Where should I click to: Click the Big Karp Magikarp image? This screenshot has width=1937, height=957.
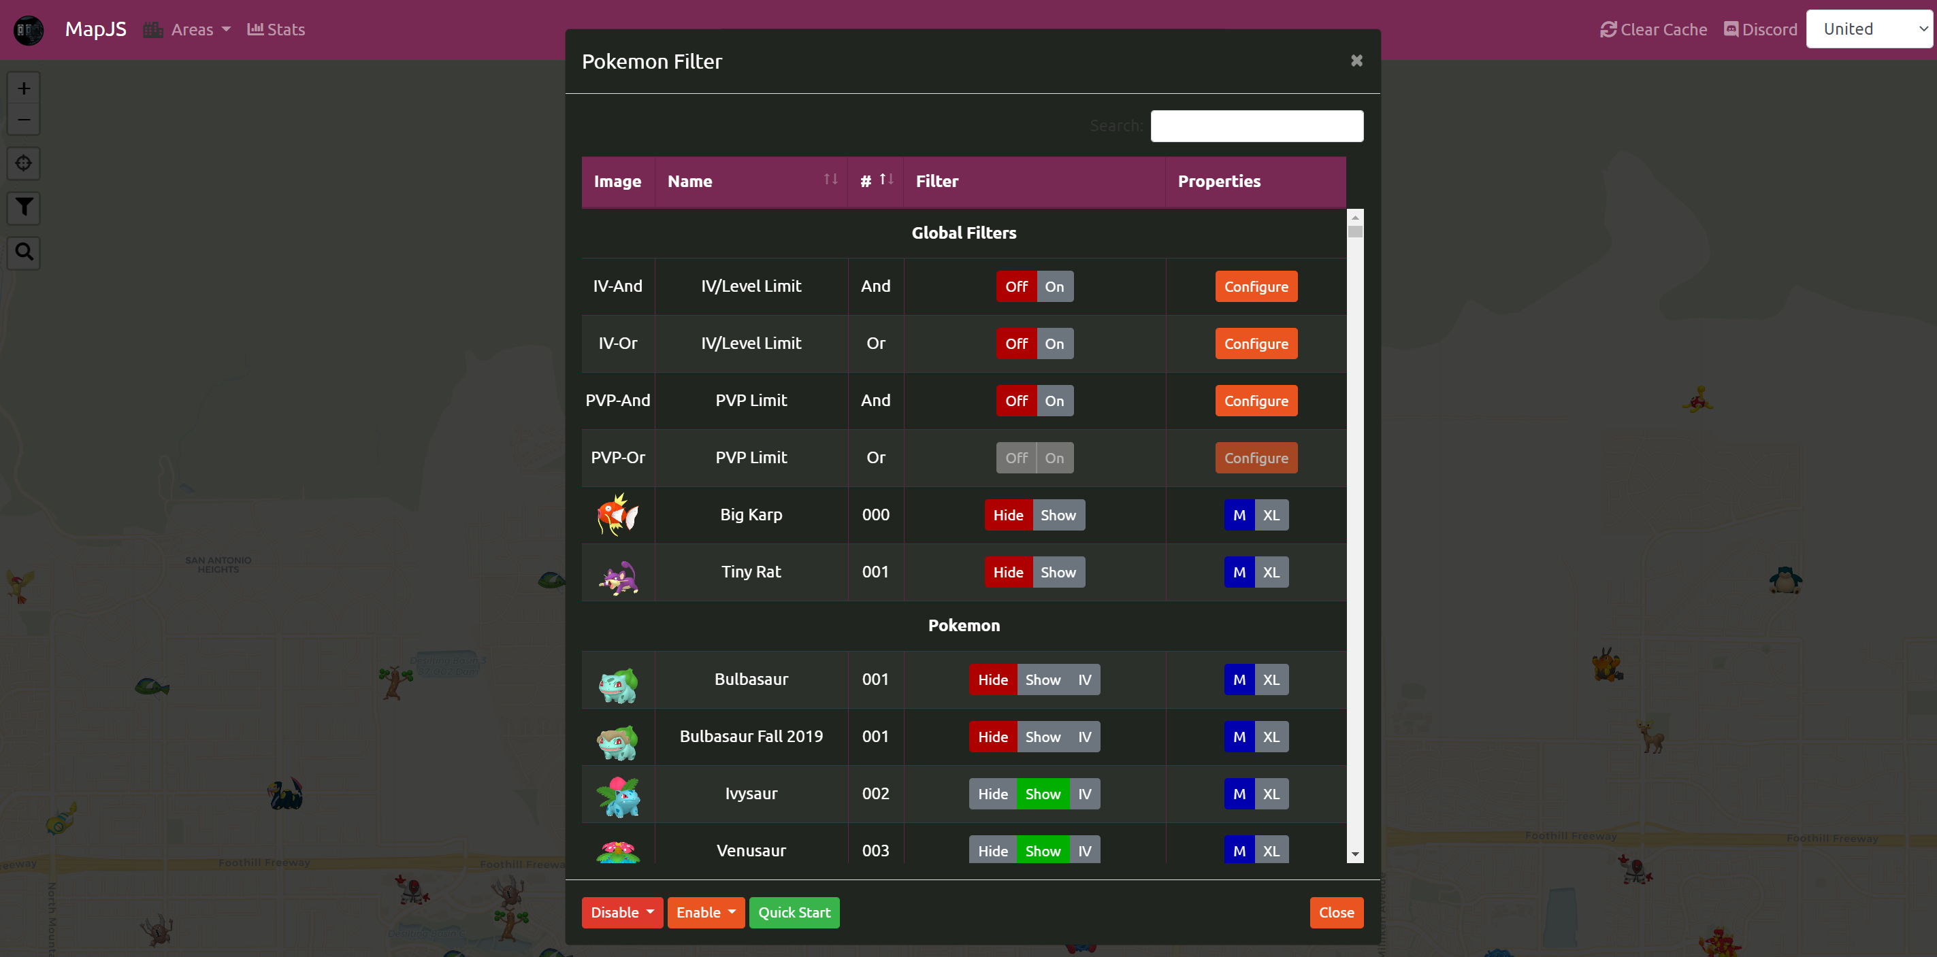[617, 515]
